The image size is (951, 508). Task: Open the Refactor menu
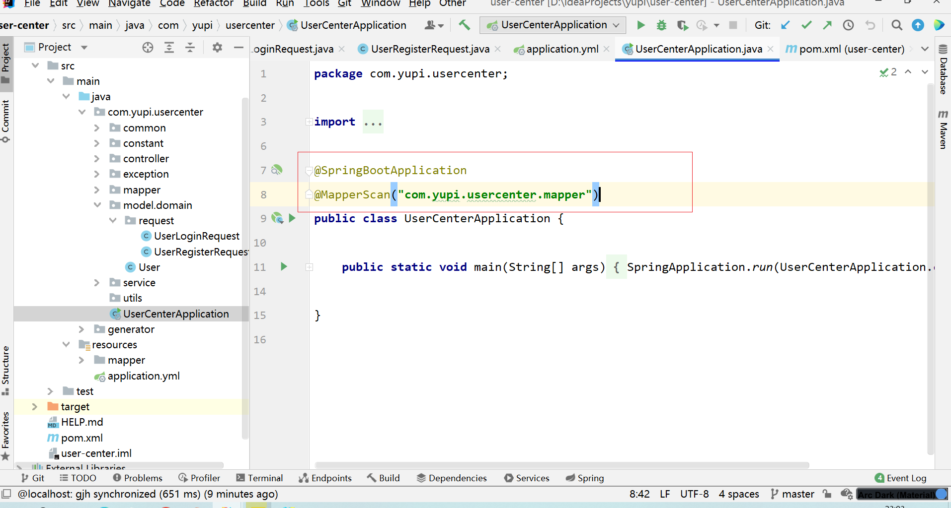tap(213, 3)
